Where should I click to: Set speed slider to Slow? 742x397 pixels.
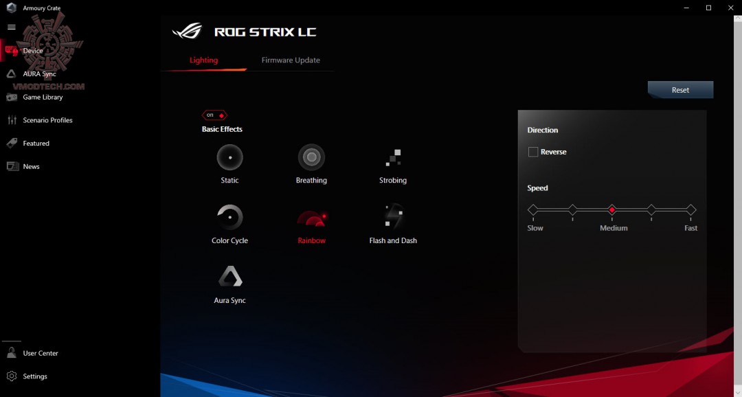tap(533, 209)
